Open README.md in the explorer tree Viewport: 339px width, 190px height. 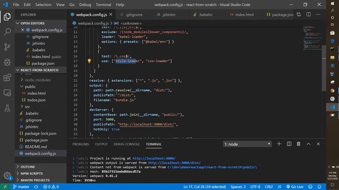(x=41, y=147)
